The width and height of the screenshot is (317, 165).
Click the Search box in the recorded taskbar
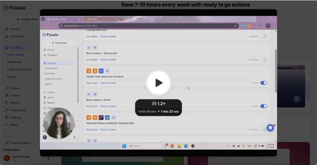(x=145, y=146)
